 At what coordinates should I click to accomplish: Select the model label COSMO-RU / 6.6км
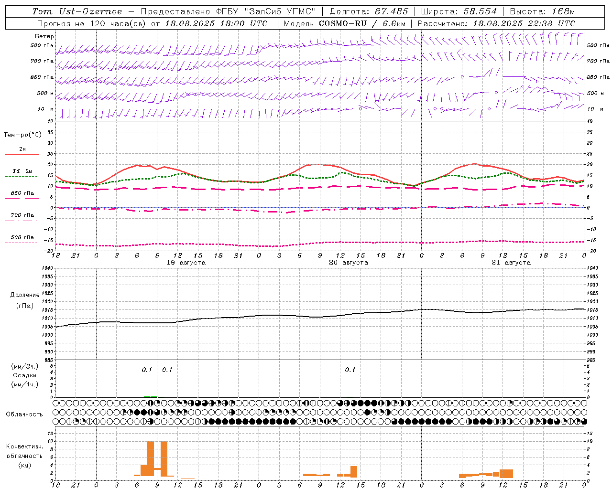click(362, 23)
